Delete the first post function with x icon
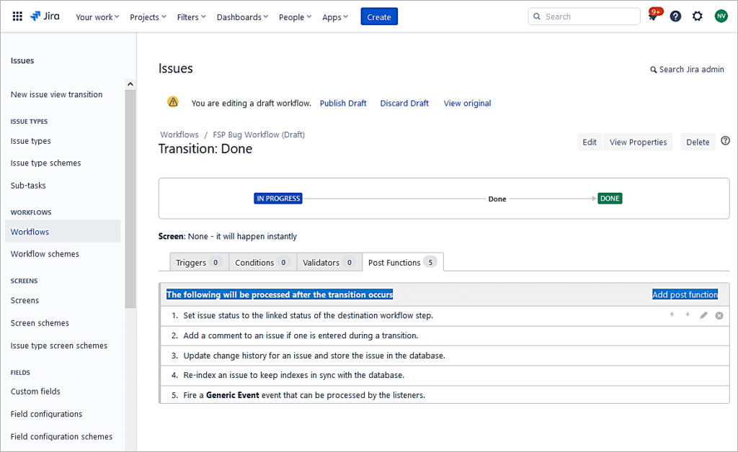This screenshot has height=452, width=738. [719, 315]
